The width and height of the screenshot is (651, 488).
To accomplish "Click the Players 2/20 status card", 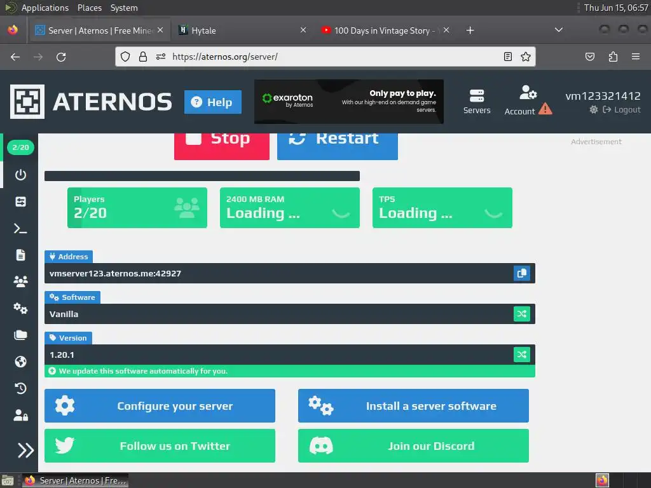I will (x=137, y=208).
